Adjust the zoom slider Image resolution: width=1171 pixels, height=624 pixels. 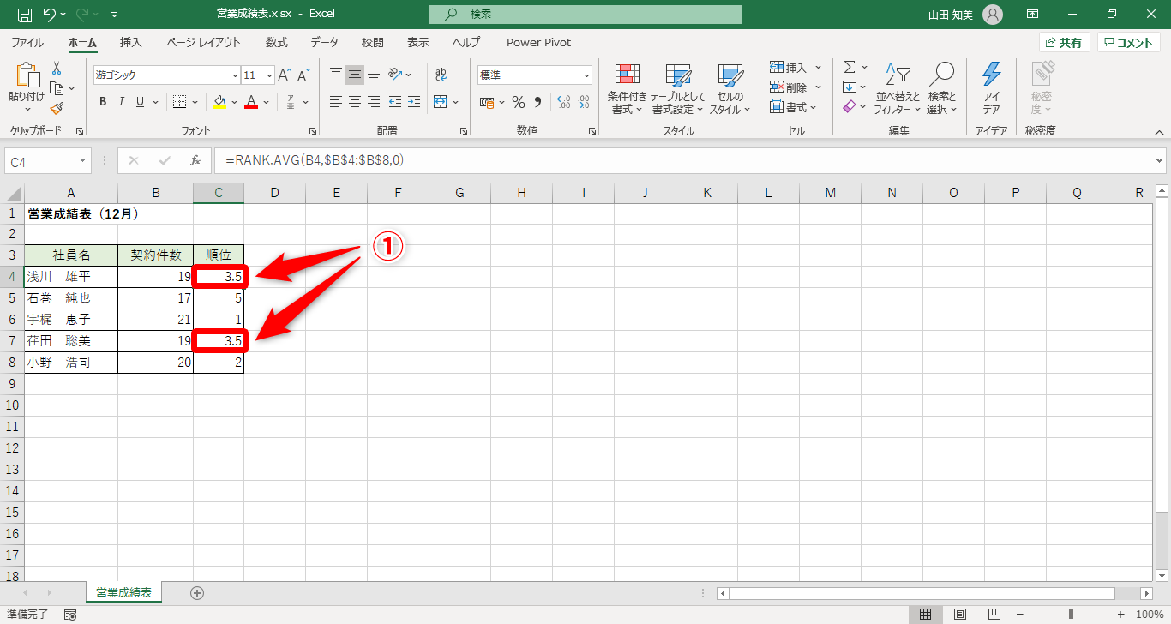(x=1071, y=615)
